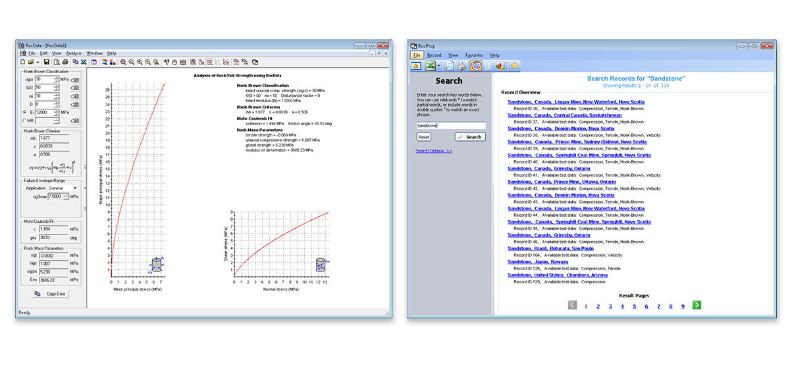Click the Ei value spinner arrows
This screenshot has height=369, width=790.
[57, 112]
